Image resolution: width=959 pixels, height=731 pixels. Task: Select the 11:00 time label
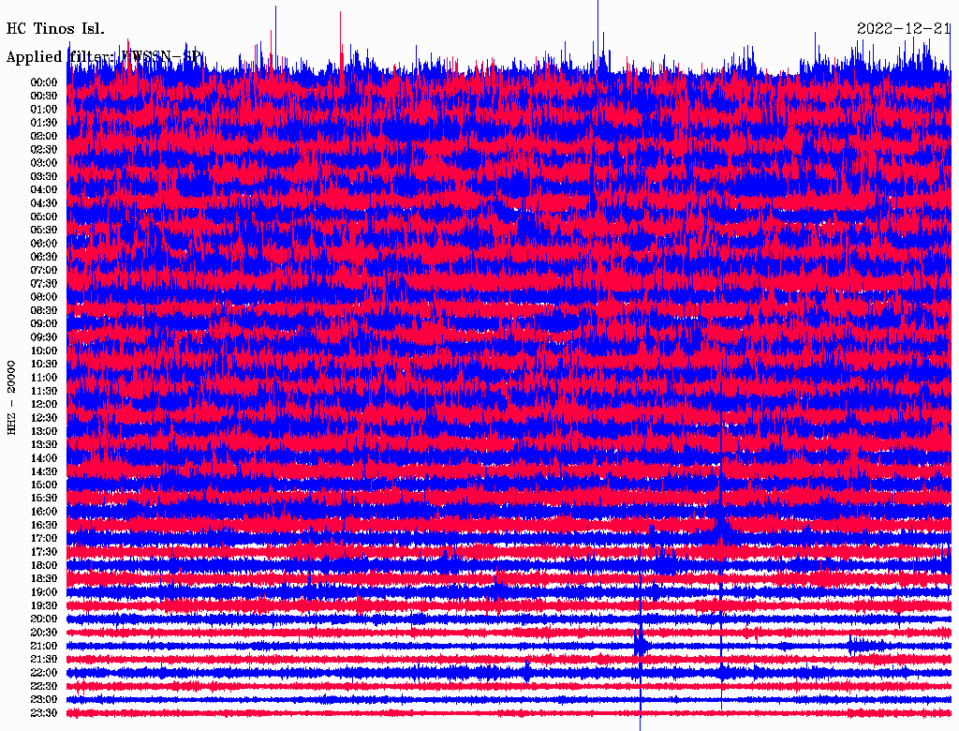tap(44, 377)
